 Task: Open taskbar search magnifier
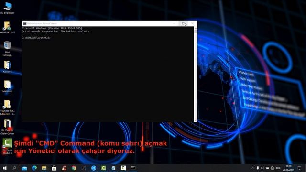[x=14, y=168]
